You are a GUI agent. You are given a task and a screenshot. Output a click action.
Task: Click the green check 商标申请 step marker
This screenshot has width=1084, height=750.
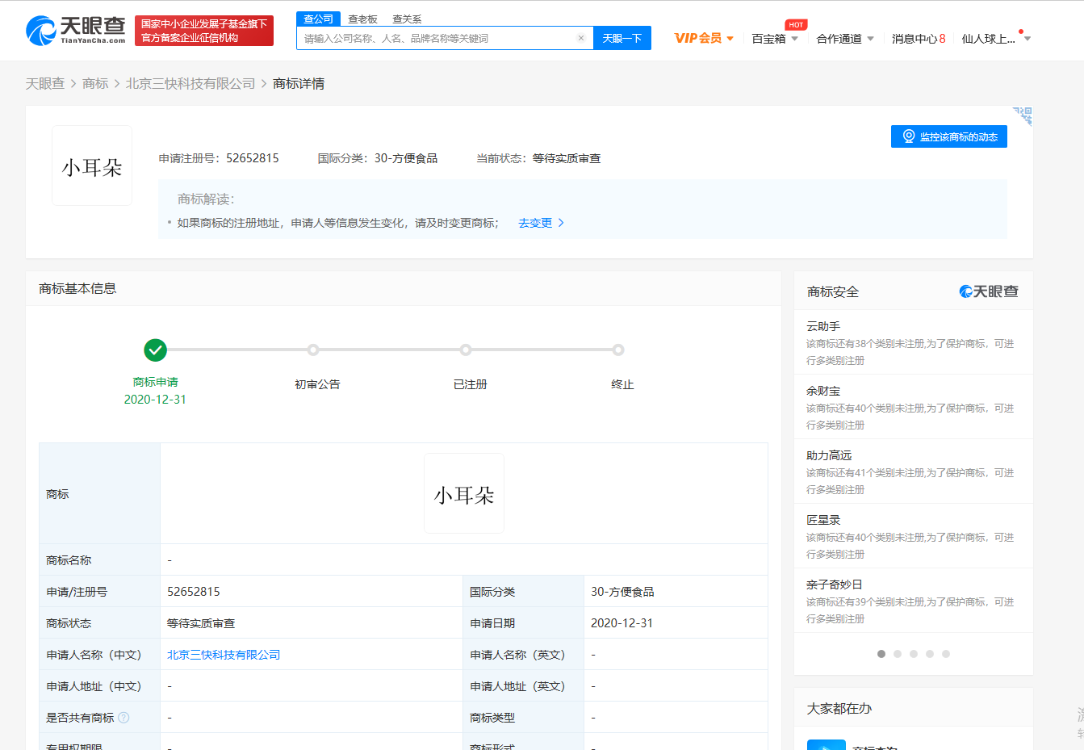tap(155, 350)
